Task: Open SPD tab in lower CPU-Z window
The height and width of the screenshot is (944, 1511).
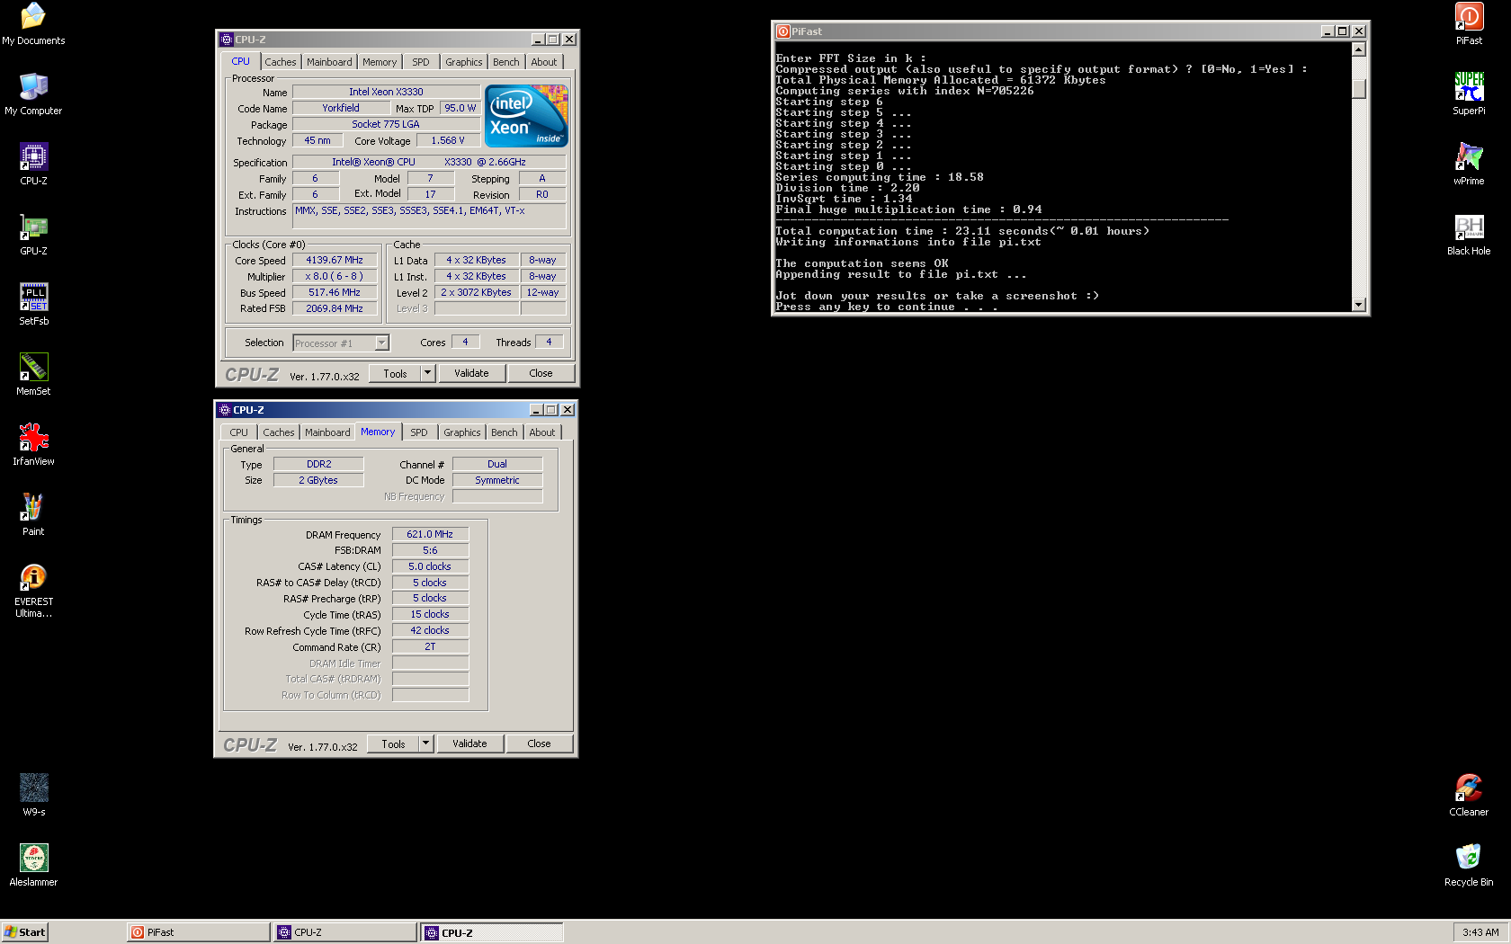Action: (419, 432)
